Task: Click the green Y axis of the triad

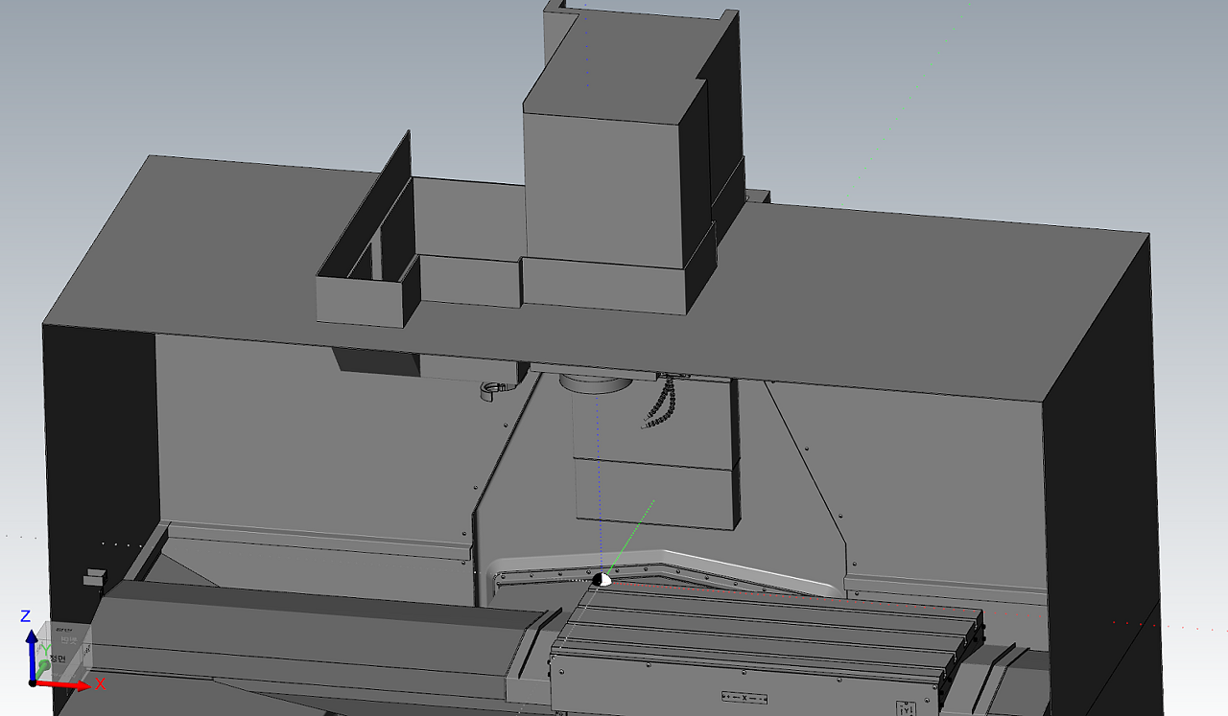Action: coord(41,668)
